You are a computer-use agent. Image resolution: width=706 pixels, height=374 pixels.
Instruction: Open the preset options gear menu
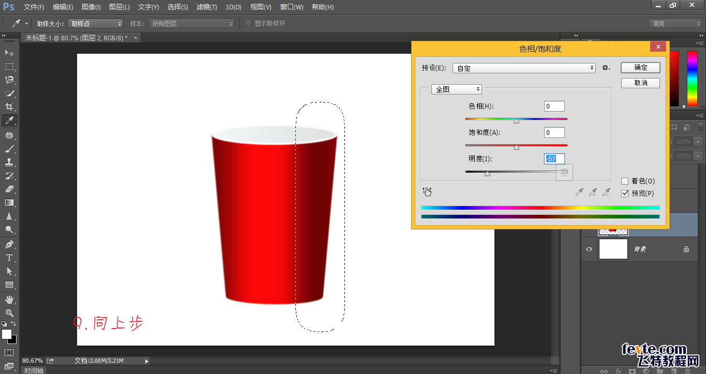click(x=606, y=68)
